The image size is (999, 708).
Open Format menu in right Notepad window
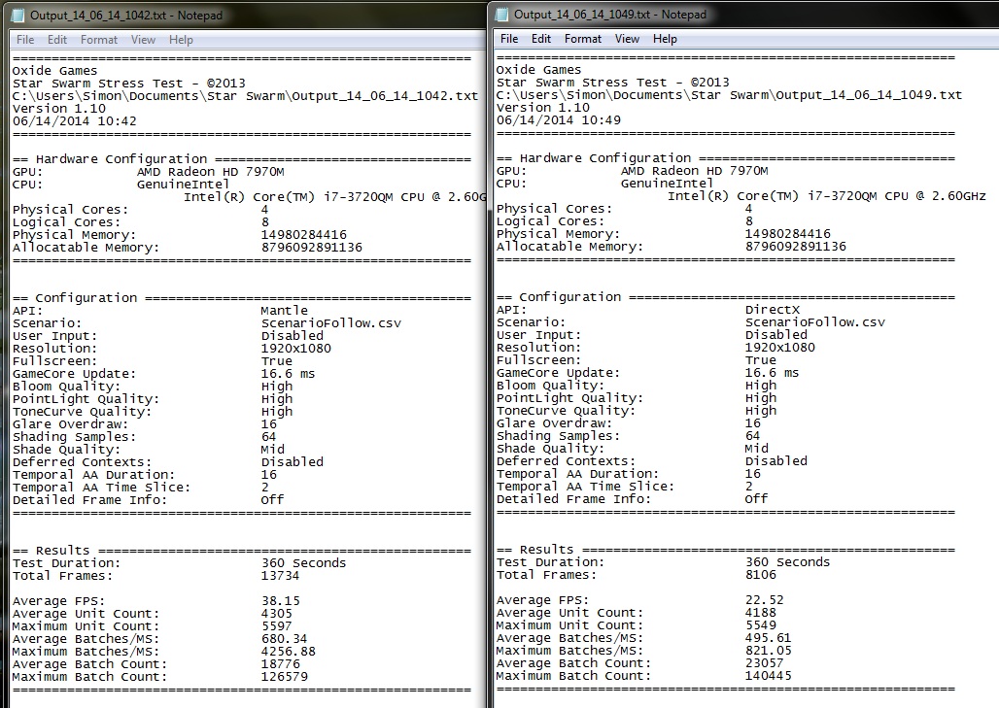pos(583,39)
